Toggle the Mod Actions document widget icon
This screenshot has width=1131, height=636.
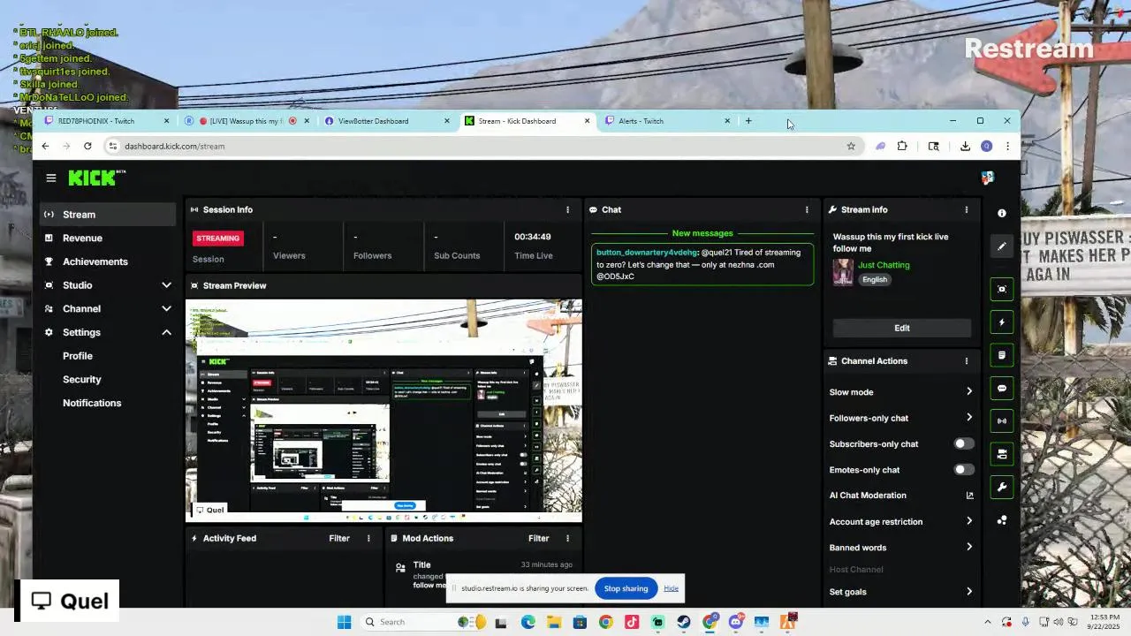1002,355
